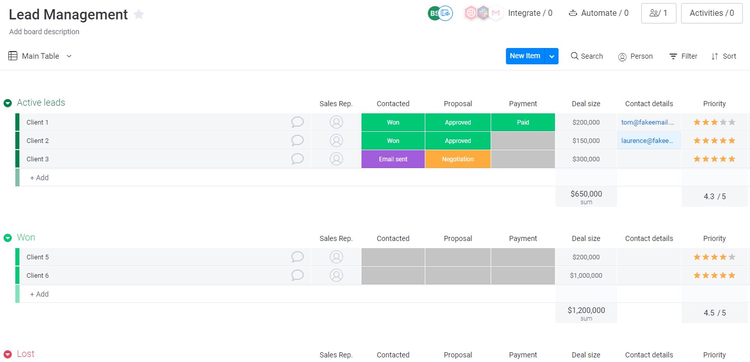Click the Person filter icon
The image size is (750, 362).
click(622, 56)
